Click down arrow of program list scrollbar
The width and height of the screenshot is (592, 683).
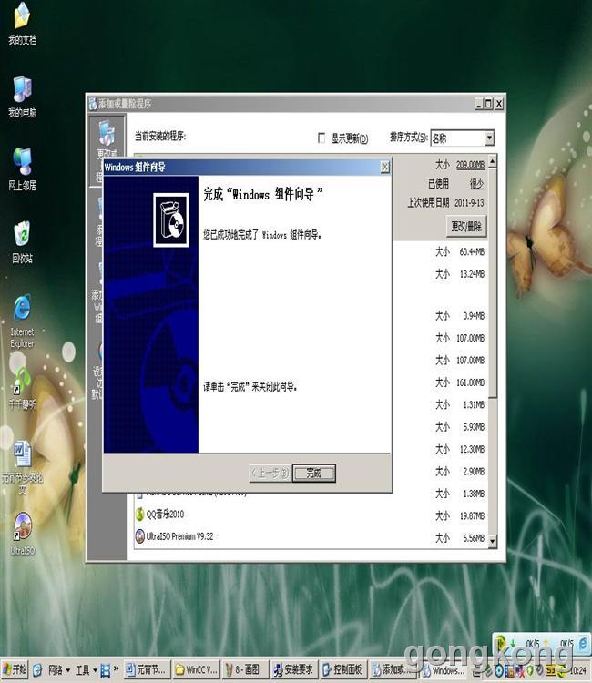493,541
